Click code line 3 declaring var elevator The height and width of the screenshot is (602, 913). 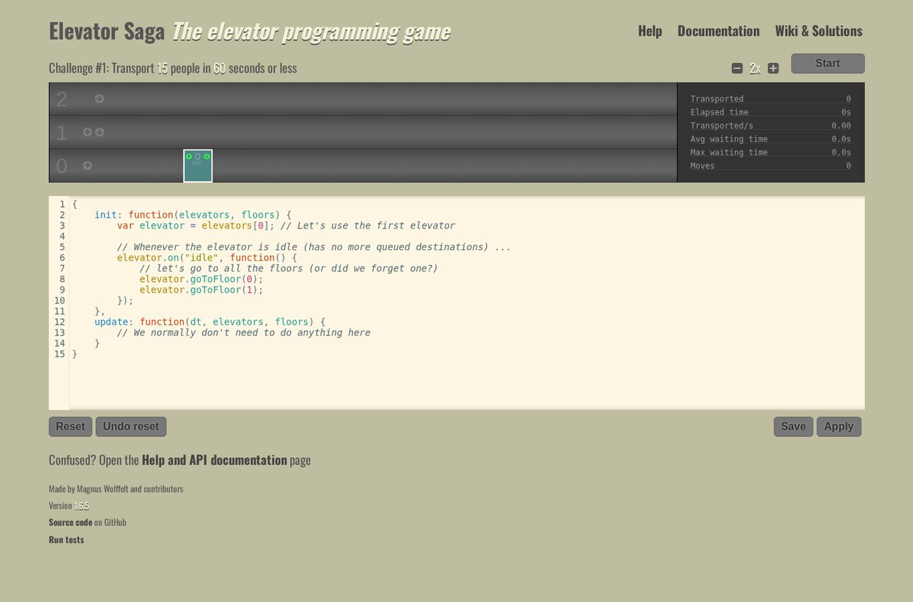point(286,225)
